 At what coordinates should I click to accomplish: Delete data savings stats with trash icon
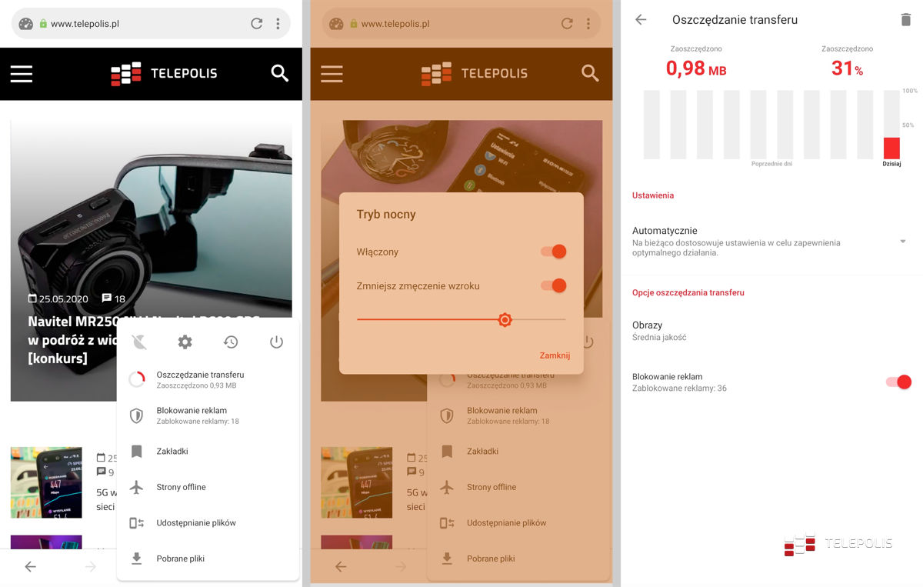click(x=905, y=20)
